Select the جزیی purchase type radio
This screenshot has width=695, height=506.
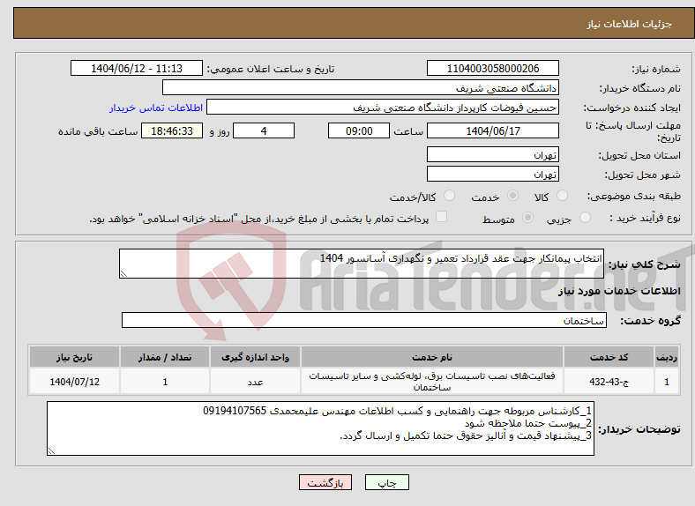point(585,217)
